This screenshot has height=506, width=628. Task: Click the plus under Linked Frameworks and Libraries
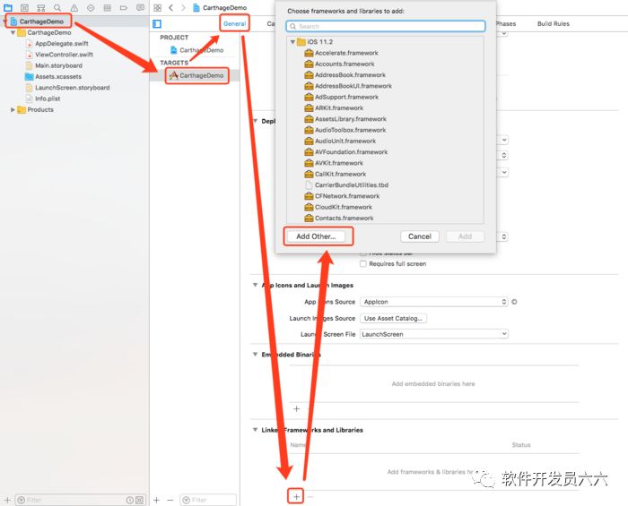[296, 496]
